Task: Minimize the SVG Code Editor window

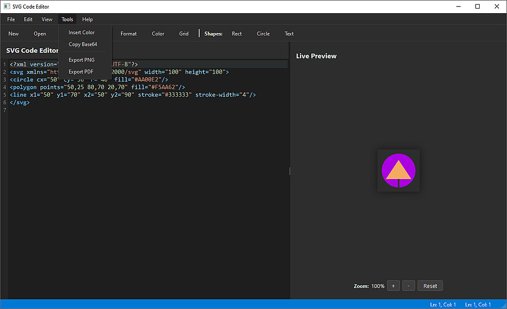Action: [x=458, y=7]
